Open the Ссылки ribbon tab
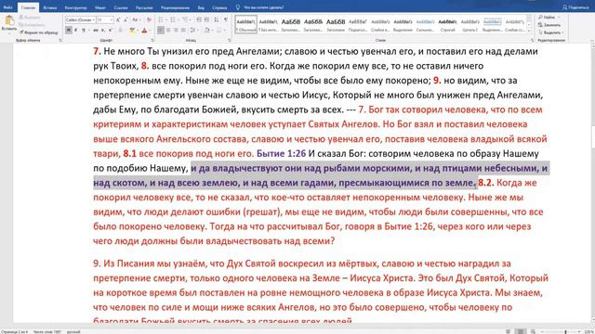The width and height of the screenshot is (595, 334). tap(121, 7)
